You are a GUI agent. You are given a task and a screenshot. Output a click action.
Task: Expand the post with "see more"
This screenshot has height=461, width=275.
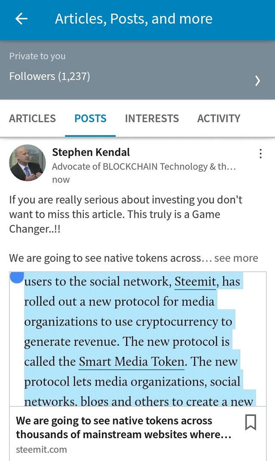tap(236, 258)
